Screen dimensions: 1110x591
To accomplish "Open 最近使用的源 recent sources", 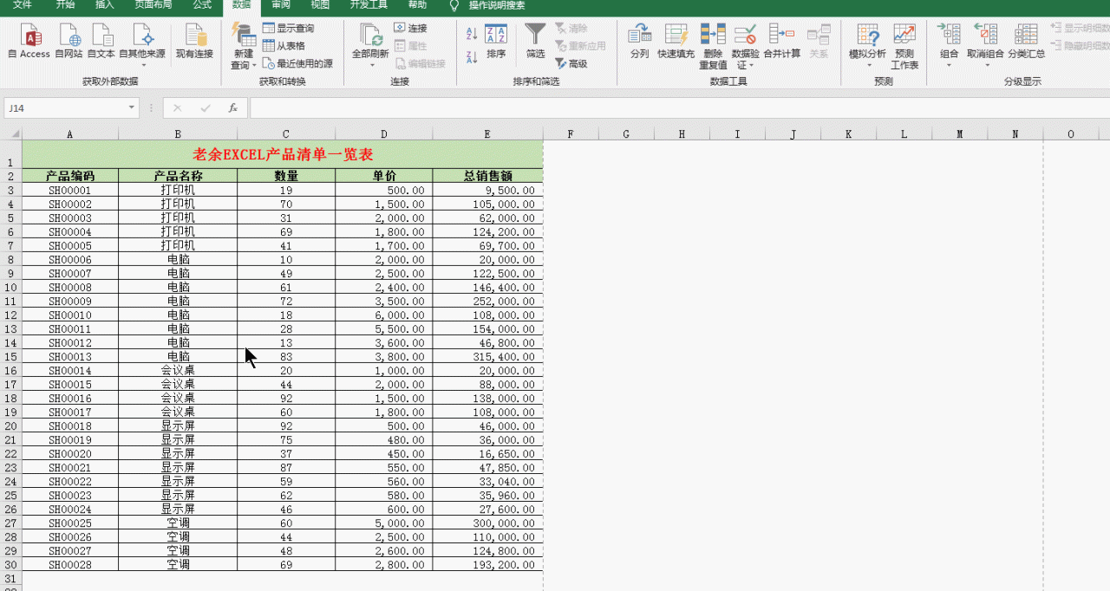I will (297, 63).
